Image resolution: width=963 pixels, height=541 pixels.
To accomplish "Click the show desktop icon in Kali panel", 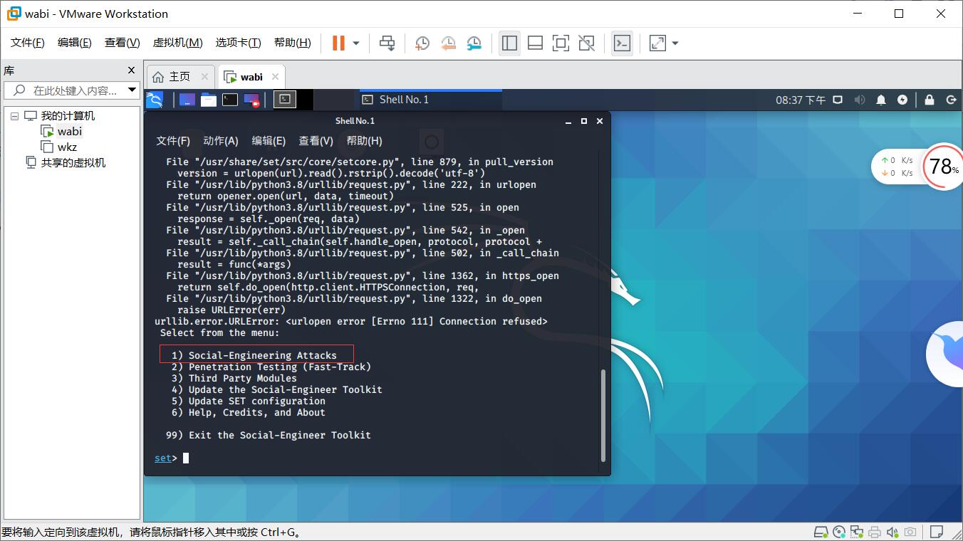I will tap(187, 100).
